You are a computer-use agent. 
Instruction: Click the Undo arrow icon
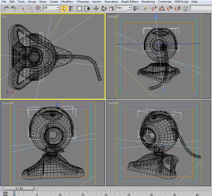click(x=6, y=8)
